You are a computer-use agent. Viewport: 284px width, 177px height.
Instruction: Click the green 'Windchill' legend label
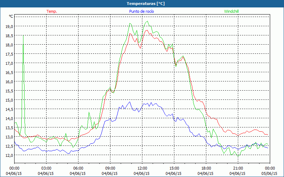(x=231, y=11)
